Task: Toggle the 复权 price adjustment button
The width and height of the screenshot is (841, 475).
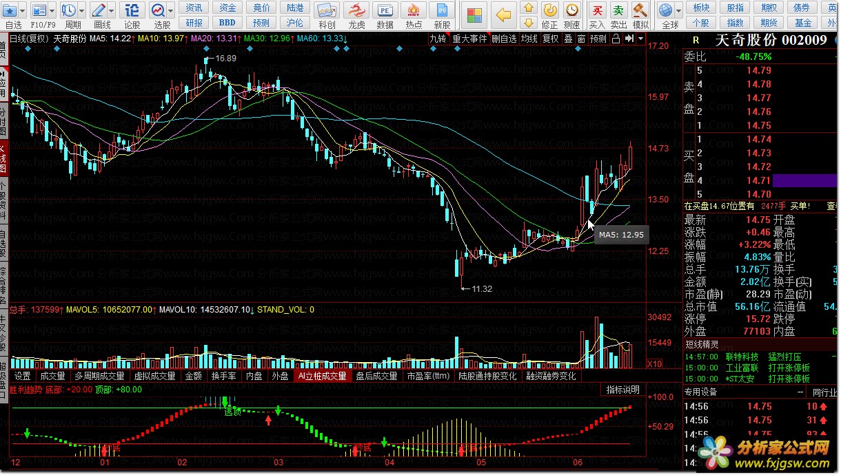Action: pyautogui.click(x=551, y=39)
